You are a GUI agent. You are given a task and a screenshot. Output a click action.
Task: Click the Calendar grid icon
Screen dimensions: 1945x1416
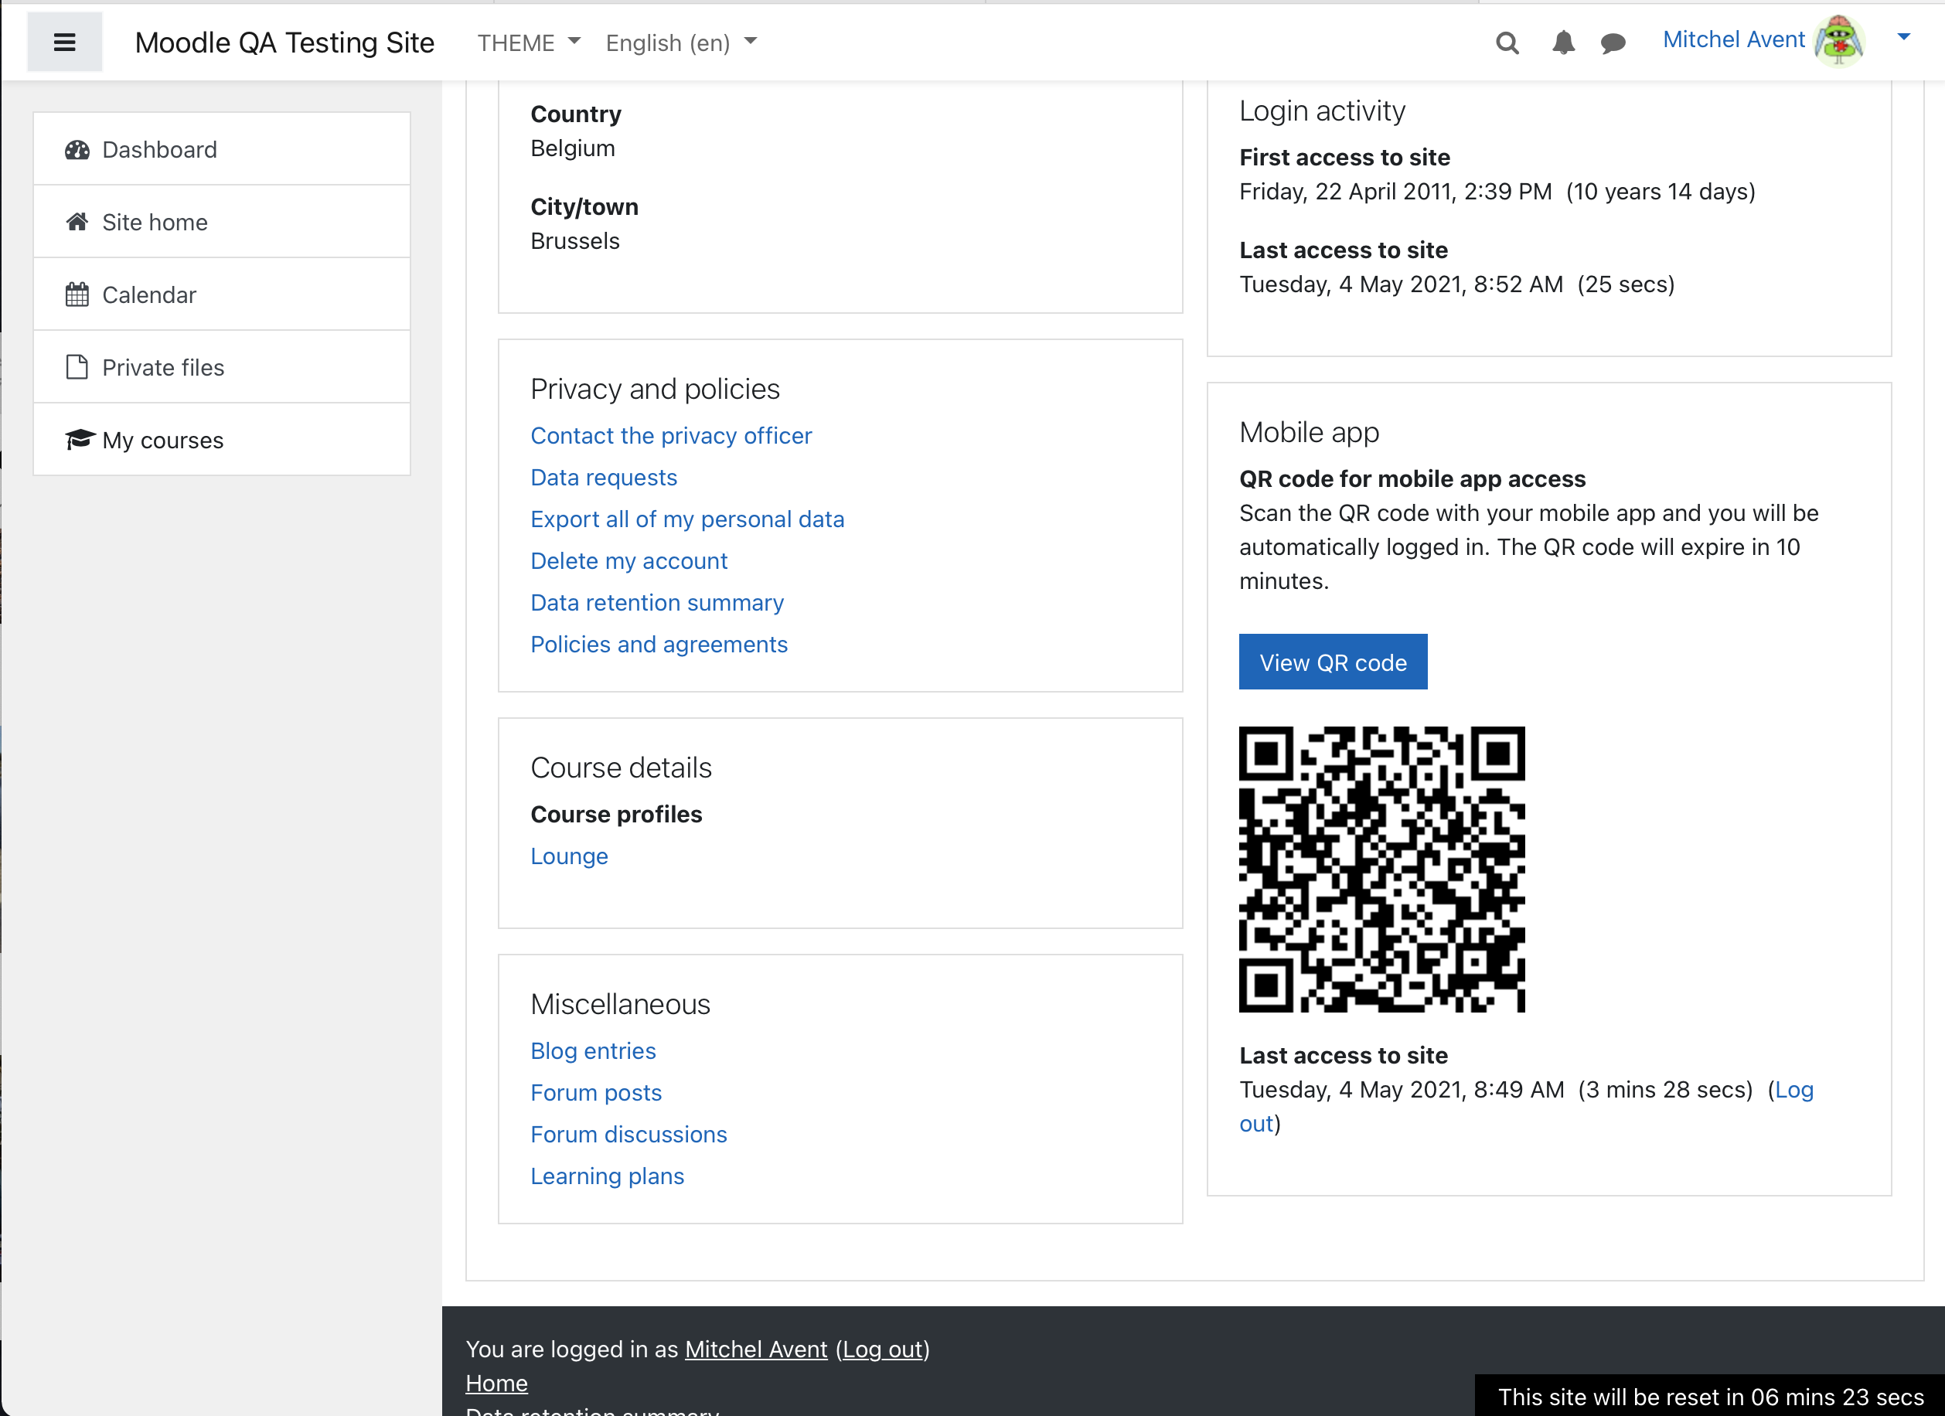point(77,295)
